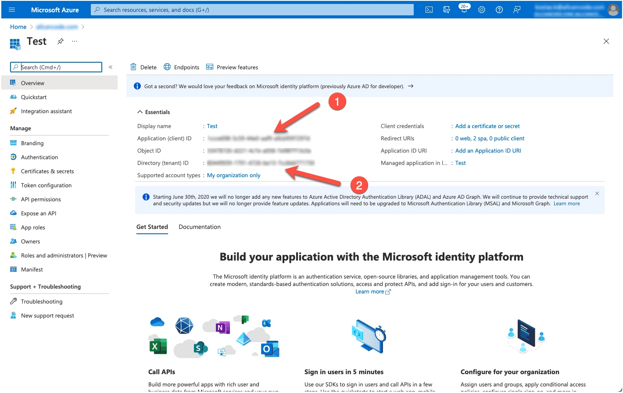Screen dimensions: 623x393
Task: Open Cloud Shell from the top bar
Action: [429, 10]
